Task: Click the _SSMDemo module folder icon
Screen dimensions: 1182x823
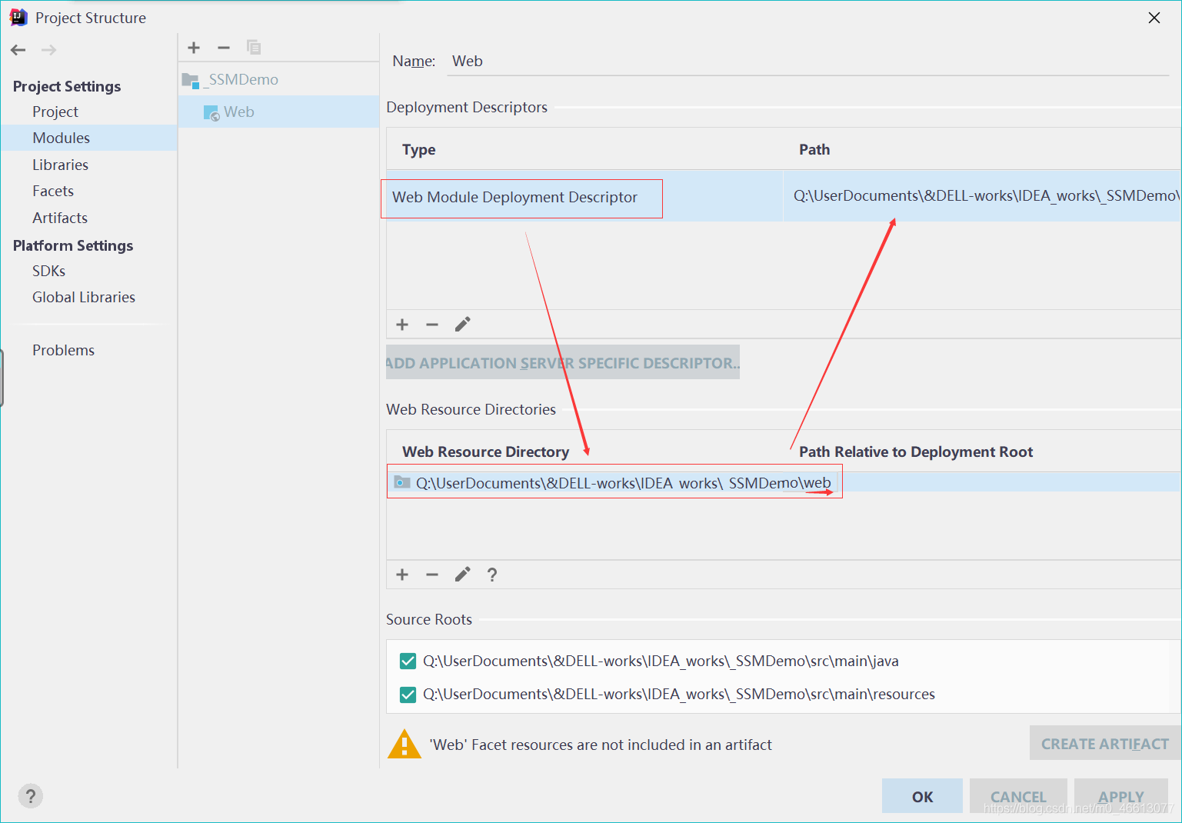Action: [191, 80]
